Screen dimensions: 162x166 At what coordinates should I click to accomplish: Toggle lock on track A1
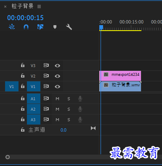click(x=23, y=98)
